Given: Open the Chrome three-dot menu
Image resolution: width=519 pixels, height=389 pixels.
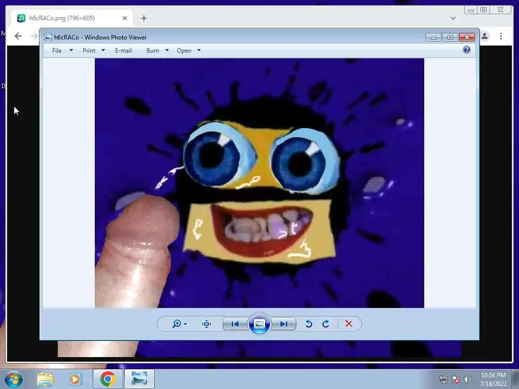Looking at the screenshot, I should 501,36.
